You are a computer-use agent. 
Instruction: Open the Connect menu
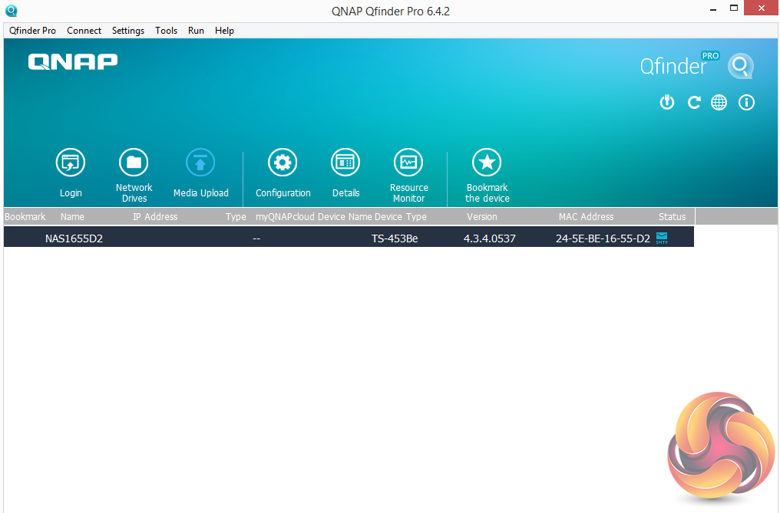(x=84, y=31)
